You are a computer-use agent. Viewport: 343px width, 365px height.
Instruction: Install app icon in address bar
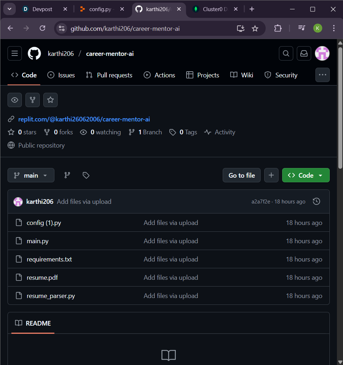[x=240, y=28]
